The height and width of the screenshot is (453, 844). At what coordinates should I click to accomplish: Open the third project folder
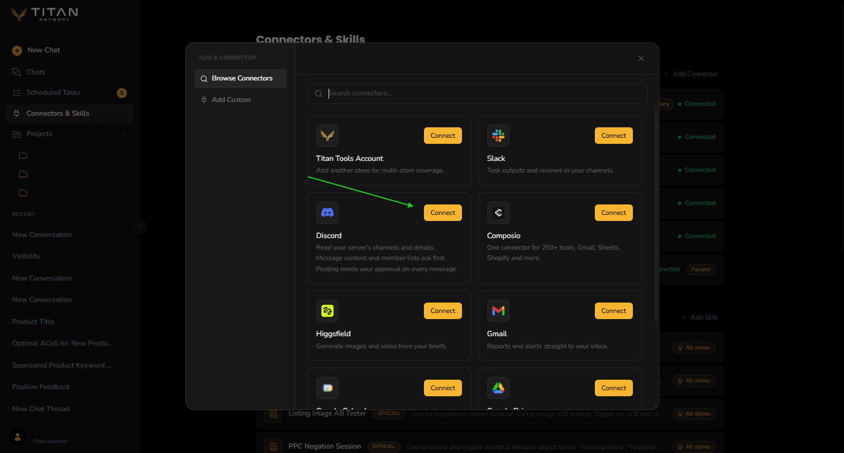pyautogui.click(x=23, y=193)
